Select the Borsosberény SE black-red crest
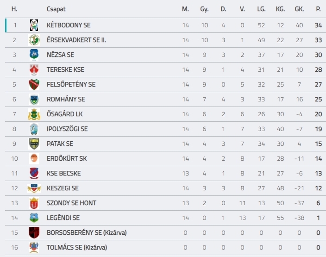This screenshot has width=326, height=257. (x=34, y=232)
